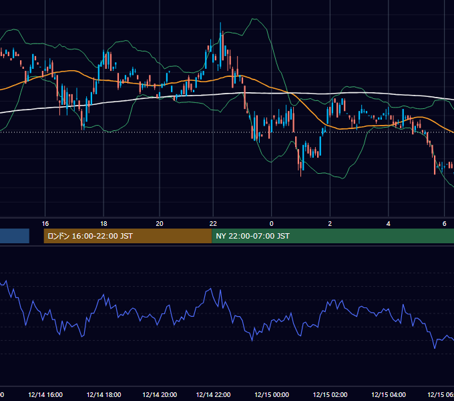Click the 12/15 04:00 date label
Screen dimensions: 454x401
coord(389,394)
